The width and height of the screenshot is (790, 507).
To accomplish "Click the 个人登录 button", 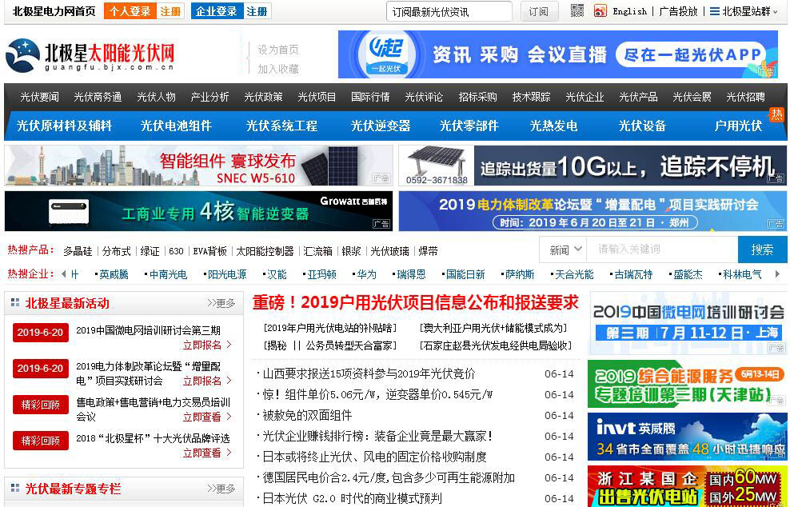I will click(x=129, y=11).
